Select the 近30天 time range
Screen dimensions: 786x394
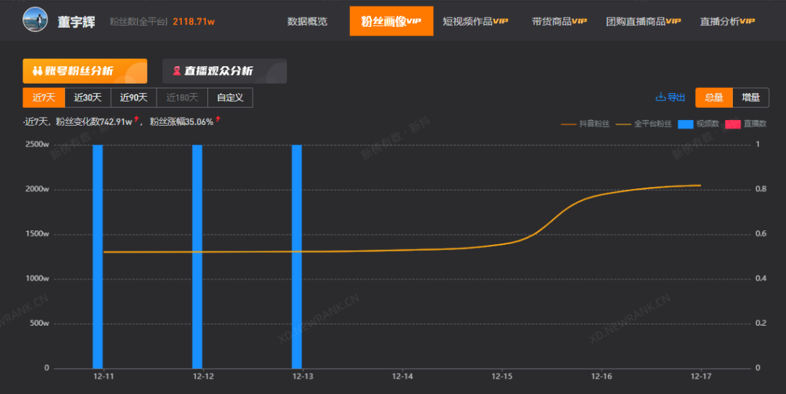click(88, 97)
